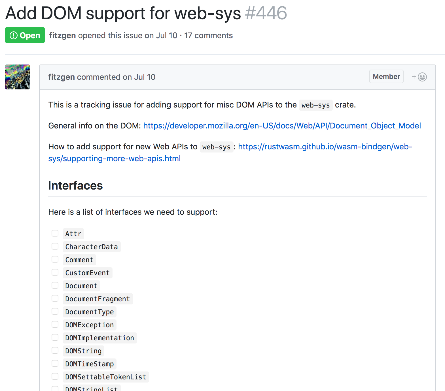Click the Member badge label
The image size is (445, 391).
click(386, 77)
